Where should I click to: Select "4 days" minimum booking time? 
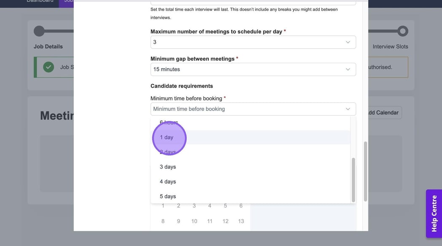168,182
